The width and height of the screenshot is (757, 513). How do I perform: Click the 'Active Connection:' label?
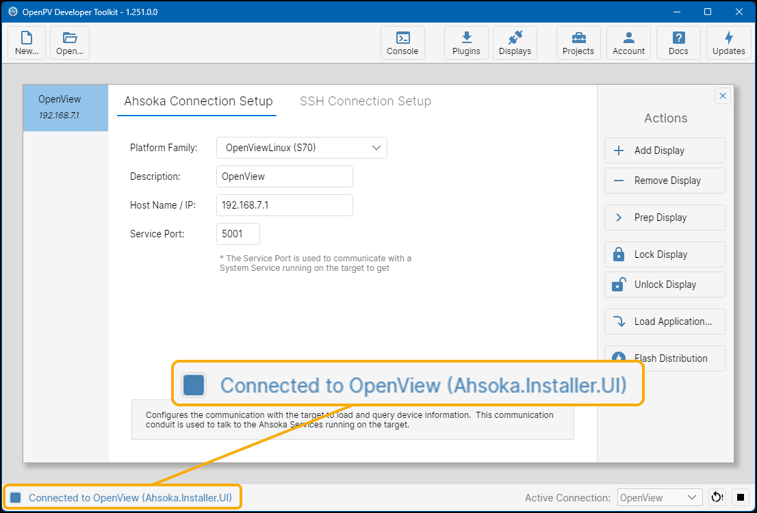coord(568,497)
